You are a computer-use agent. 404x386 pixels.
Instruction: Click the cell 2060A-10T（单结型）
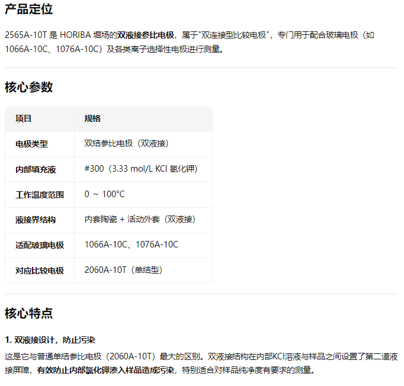click(x=123, y=270)
